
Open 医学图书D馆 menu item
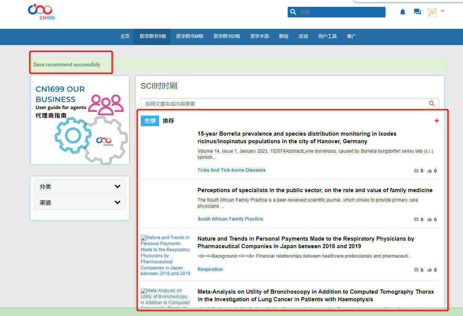(227, 36)
